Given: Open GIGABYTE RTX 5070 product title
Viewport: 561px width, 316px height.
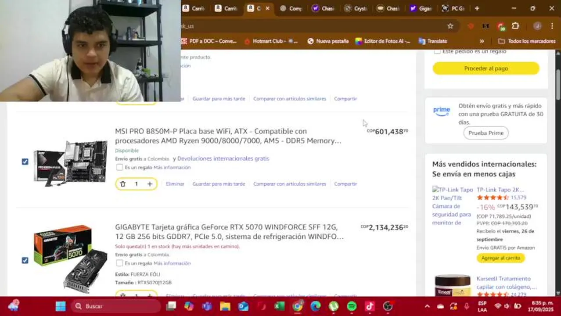Looking at the screenshot, I should [229, 232].
